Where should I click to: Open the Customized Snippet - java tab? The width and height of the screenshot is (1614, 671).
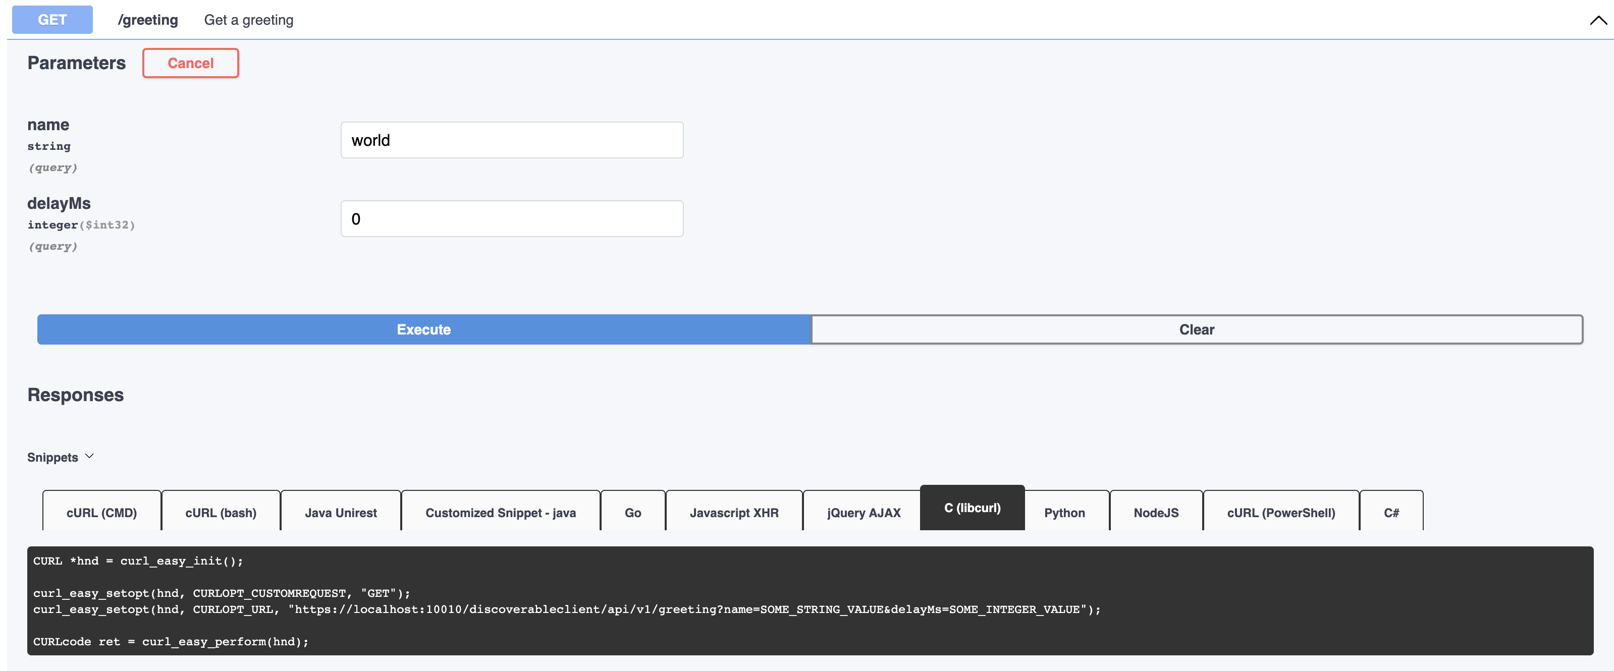(500, 512)
